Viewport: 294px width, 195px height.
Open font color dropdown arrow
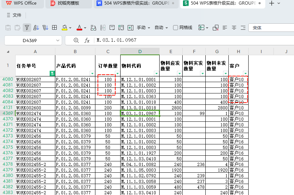[x=85, y=28]
